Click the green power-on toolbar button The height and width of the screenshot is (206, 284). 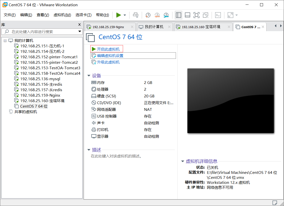(x=119, y=15)
